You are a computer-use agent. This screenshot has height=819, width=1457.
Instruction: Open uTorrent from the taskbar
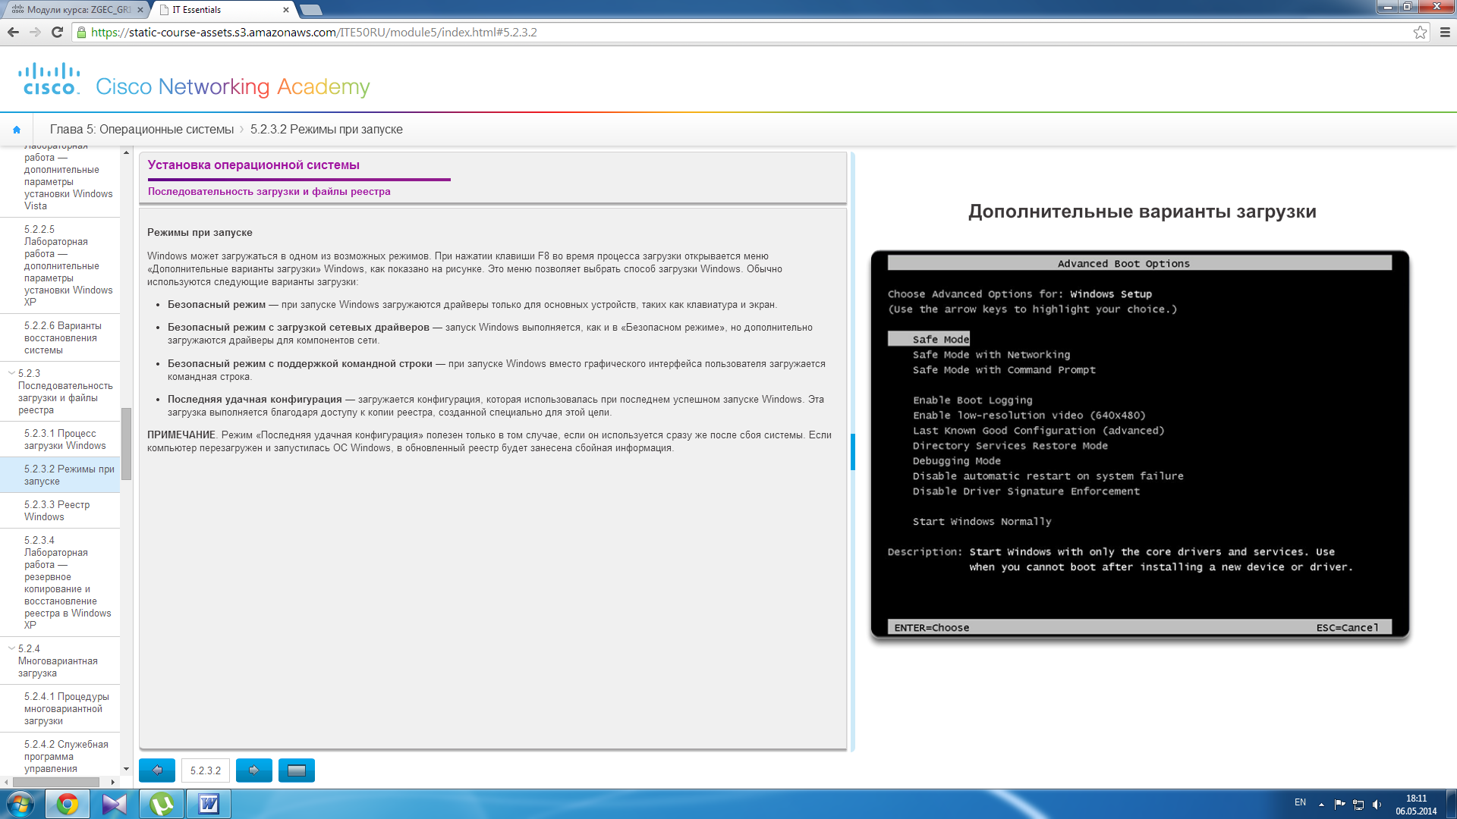pos(162,804)
